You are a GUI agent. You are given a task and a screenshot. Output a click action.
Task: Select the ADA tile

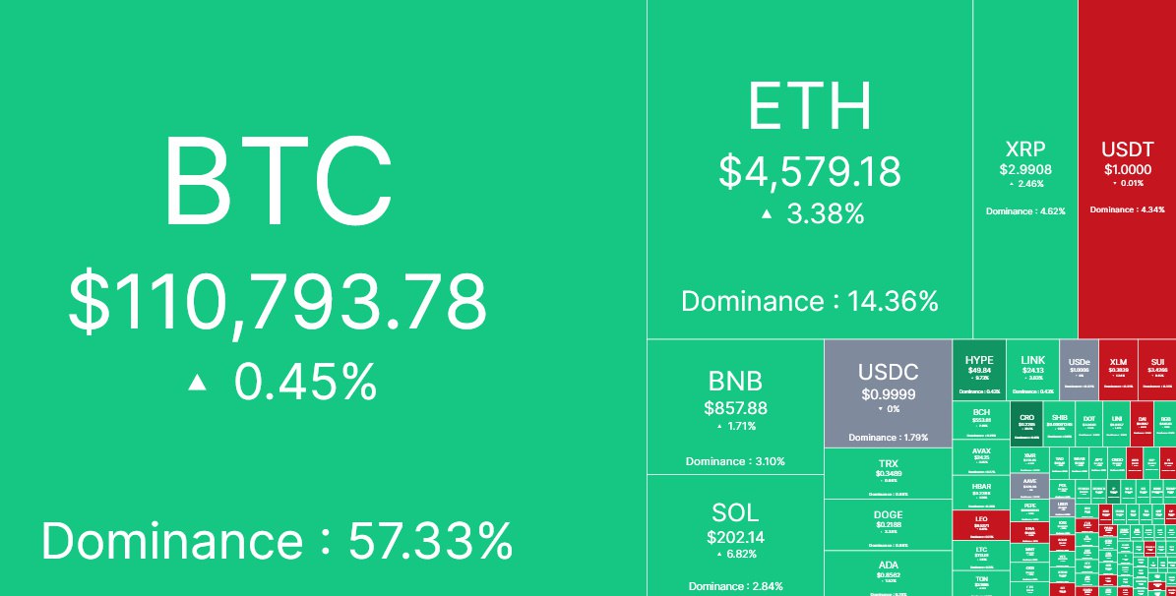click(888, 573)
